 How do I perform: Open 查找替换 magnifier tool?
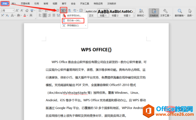tap(180, 13)
